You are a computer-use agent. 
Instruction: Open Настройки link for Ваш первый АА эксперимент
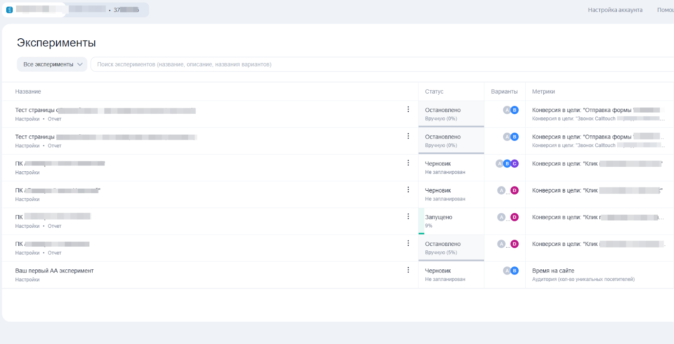[x=27, y=280]
